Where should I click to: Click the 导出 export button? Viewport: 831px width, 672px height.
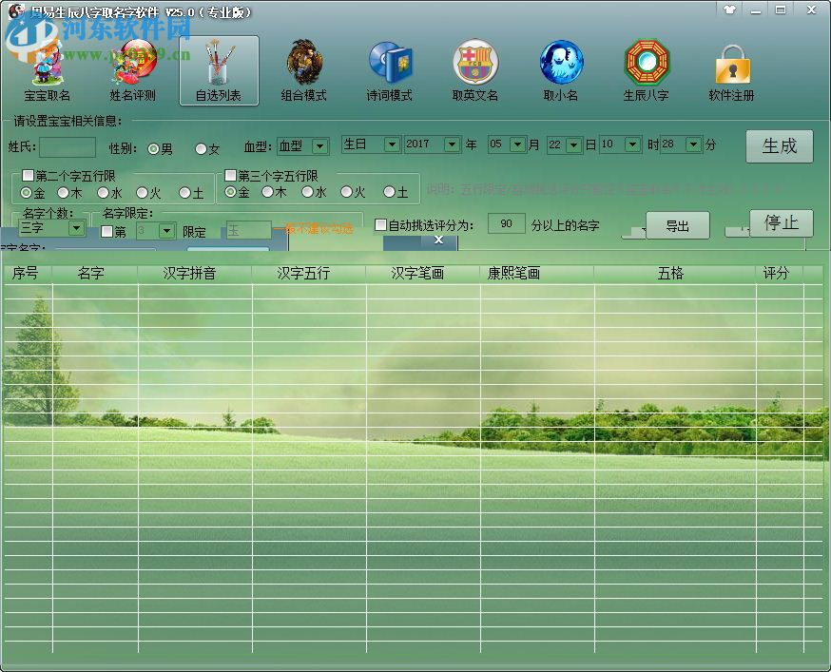[x=678, y=226]
